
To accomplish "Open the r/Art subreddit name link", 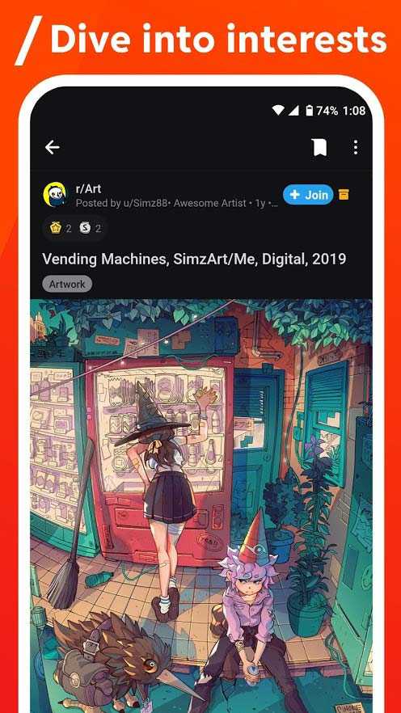I will [88, 188].
